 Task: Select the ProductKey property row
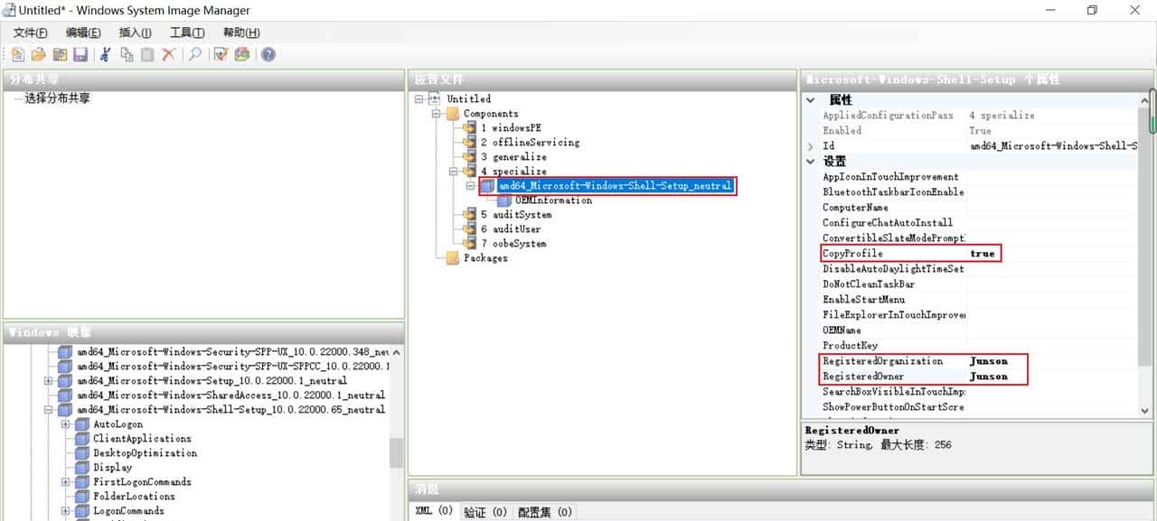pyautogui.click(x=978, y=346)
